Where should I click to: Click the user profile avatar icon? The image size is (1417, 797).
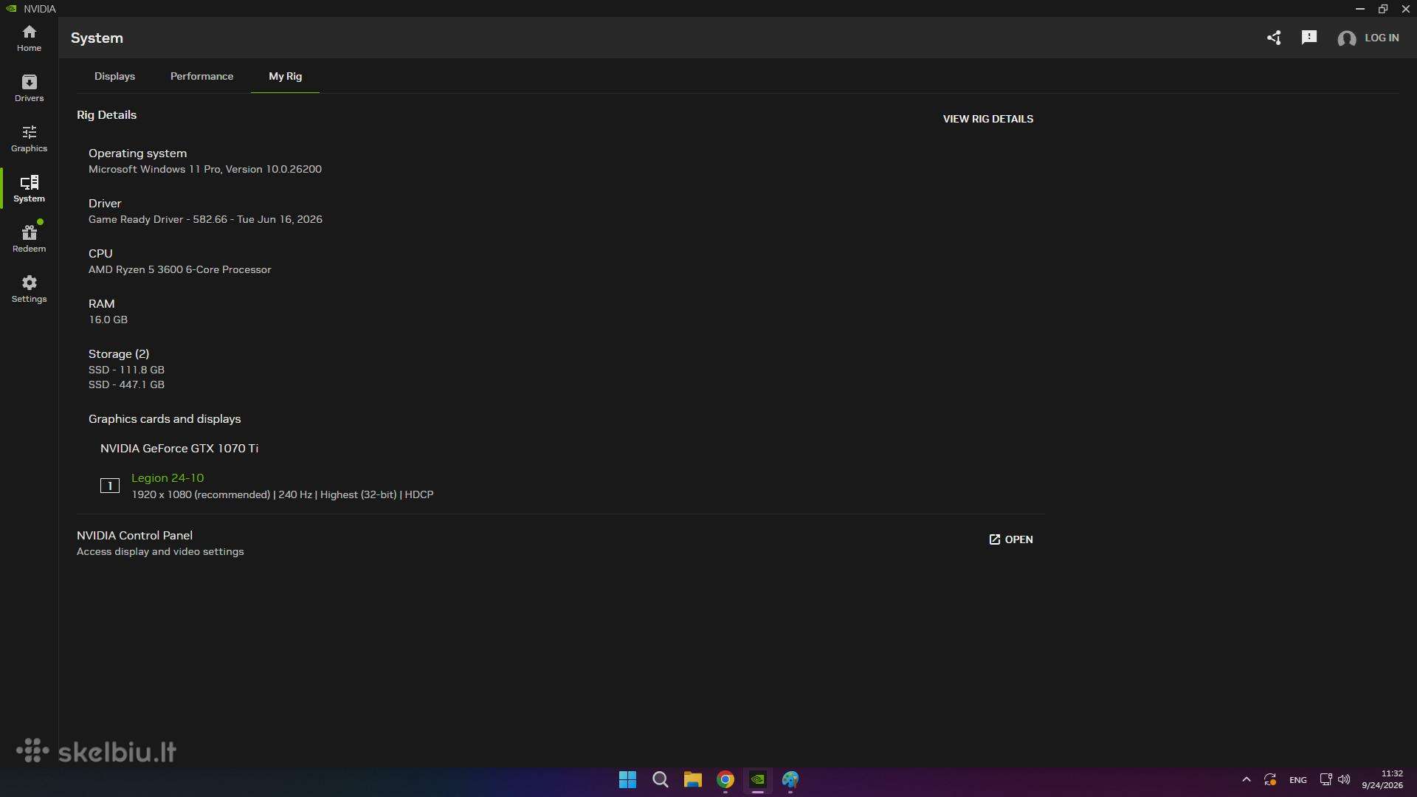[1347, 38]
